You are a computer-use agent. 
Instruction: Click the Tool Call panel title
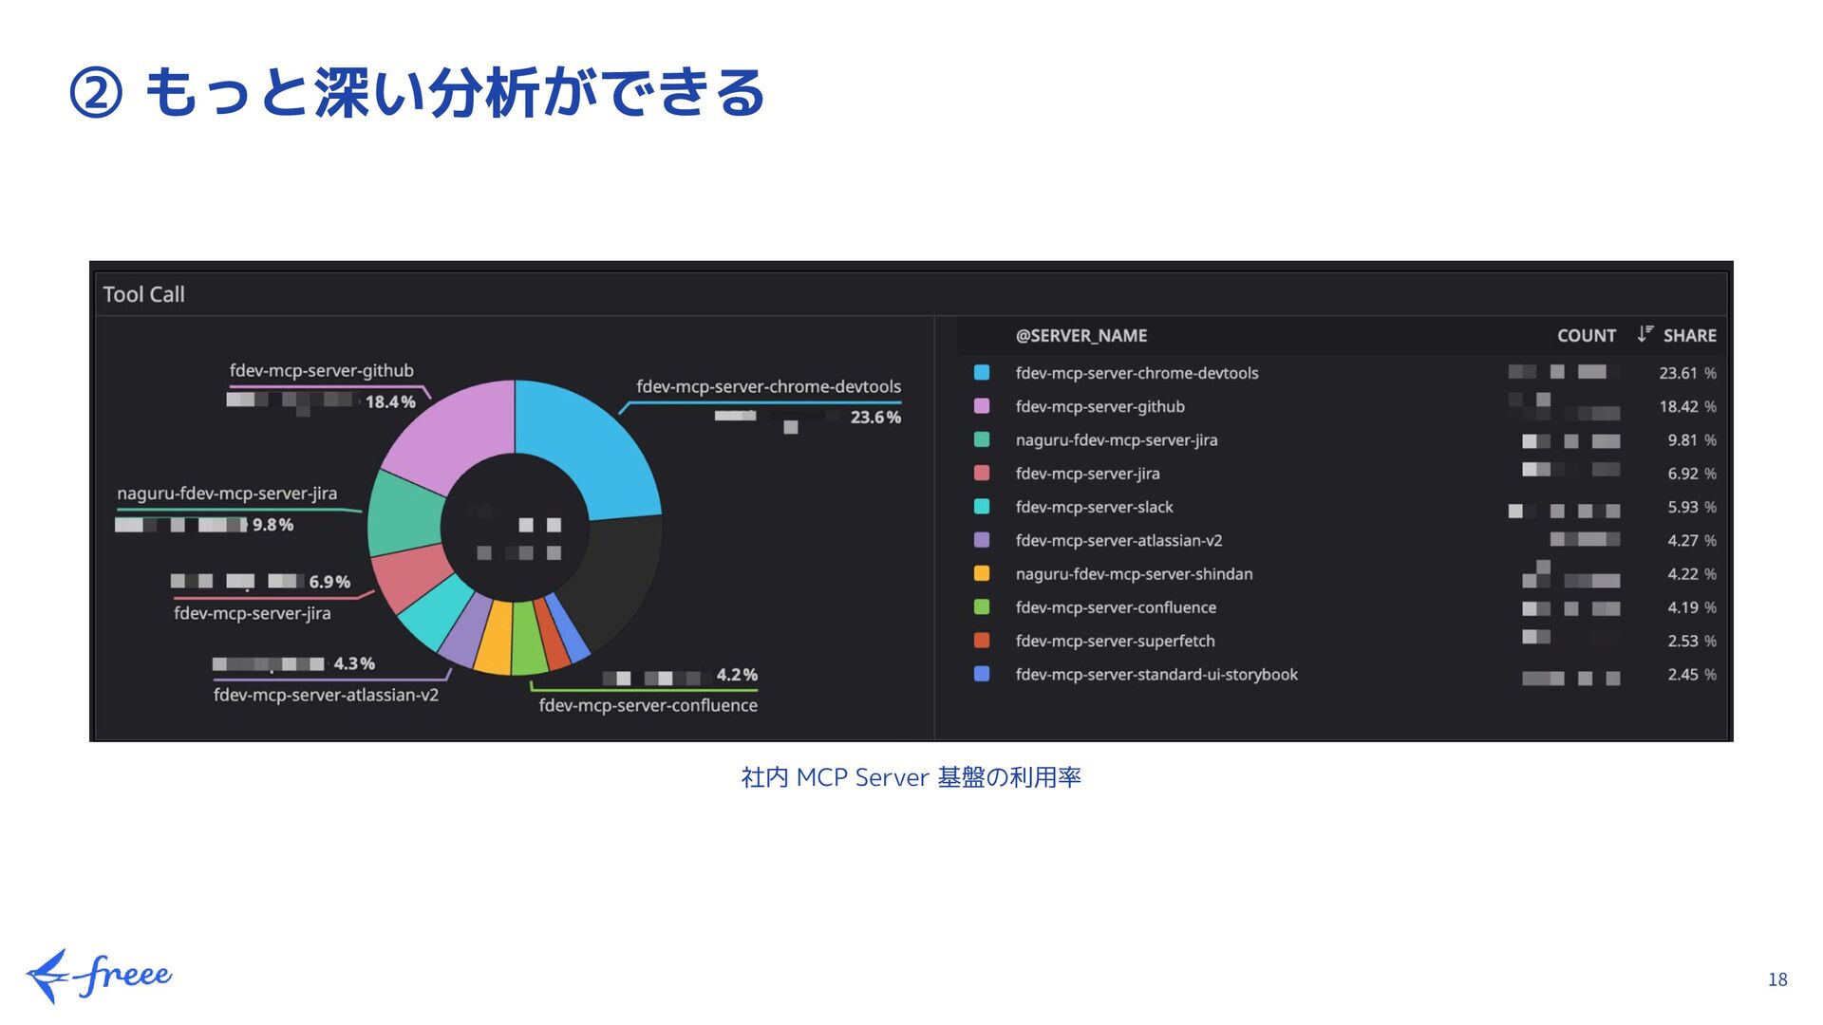[143, 294]
